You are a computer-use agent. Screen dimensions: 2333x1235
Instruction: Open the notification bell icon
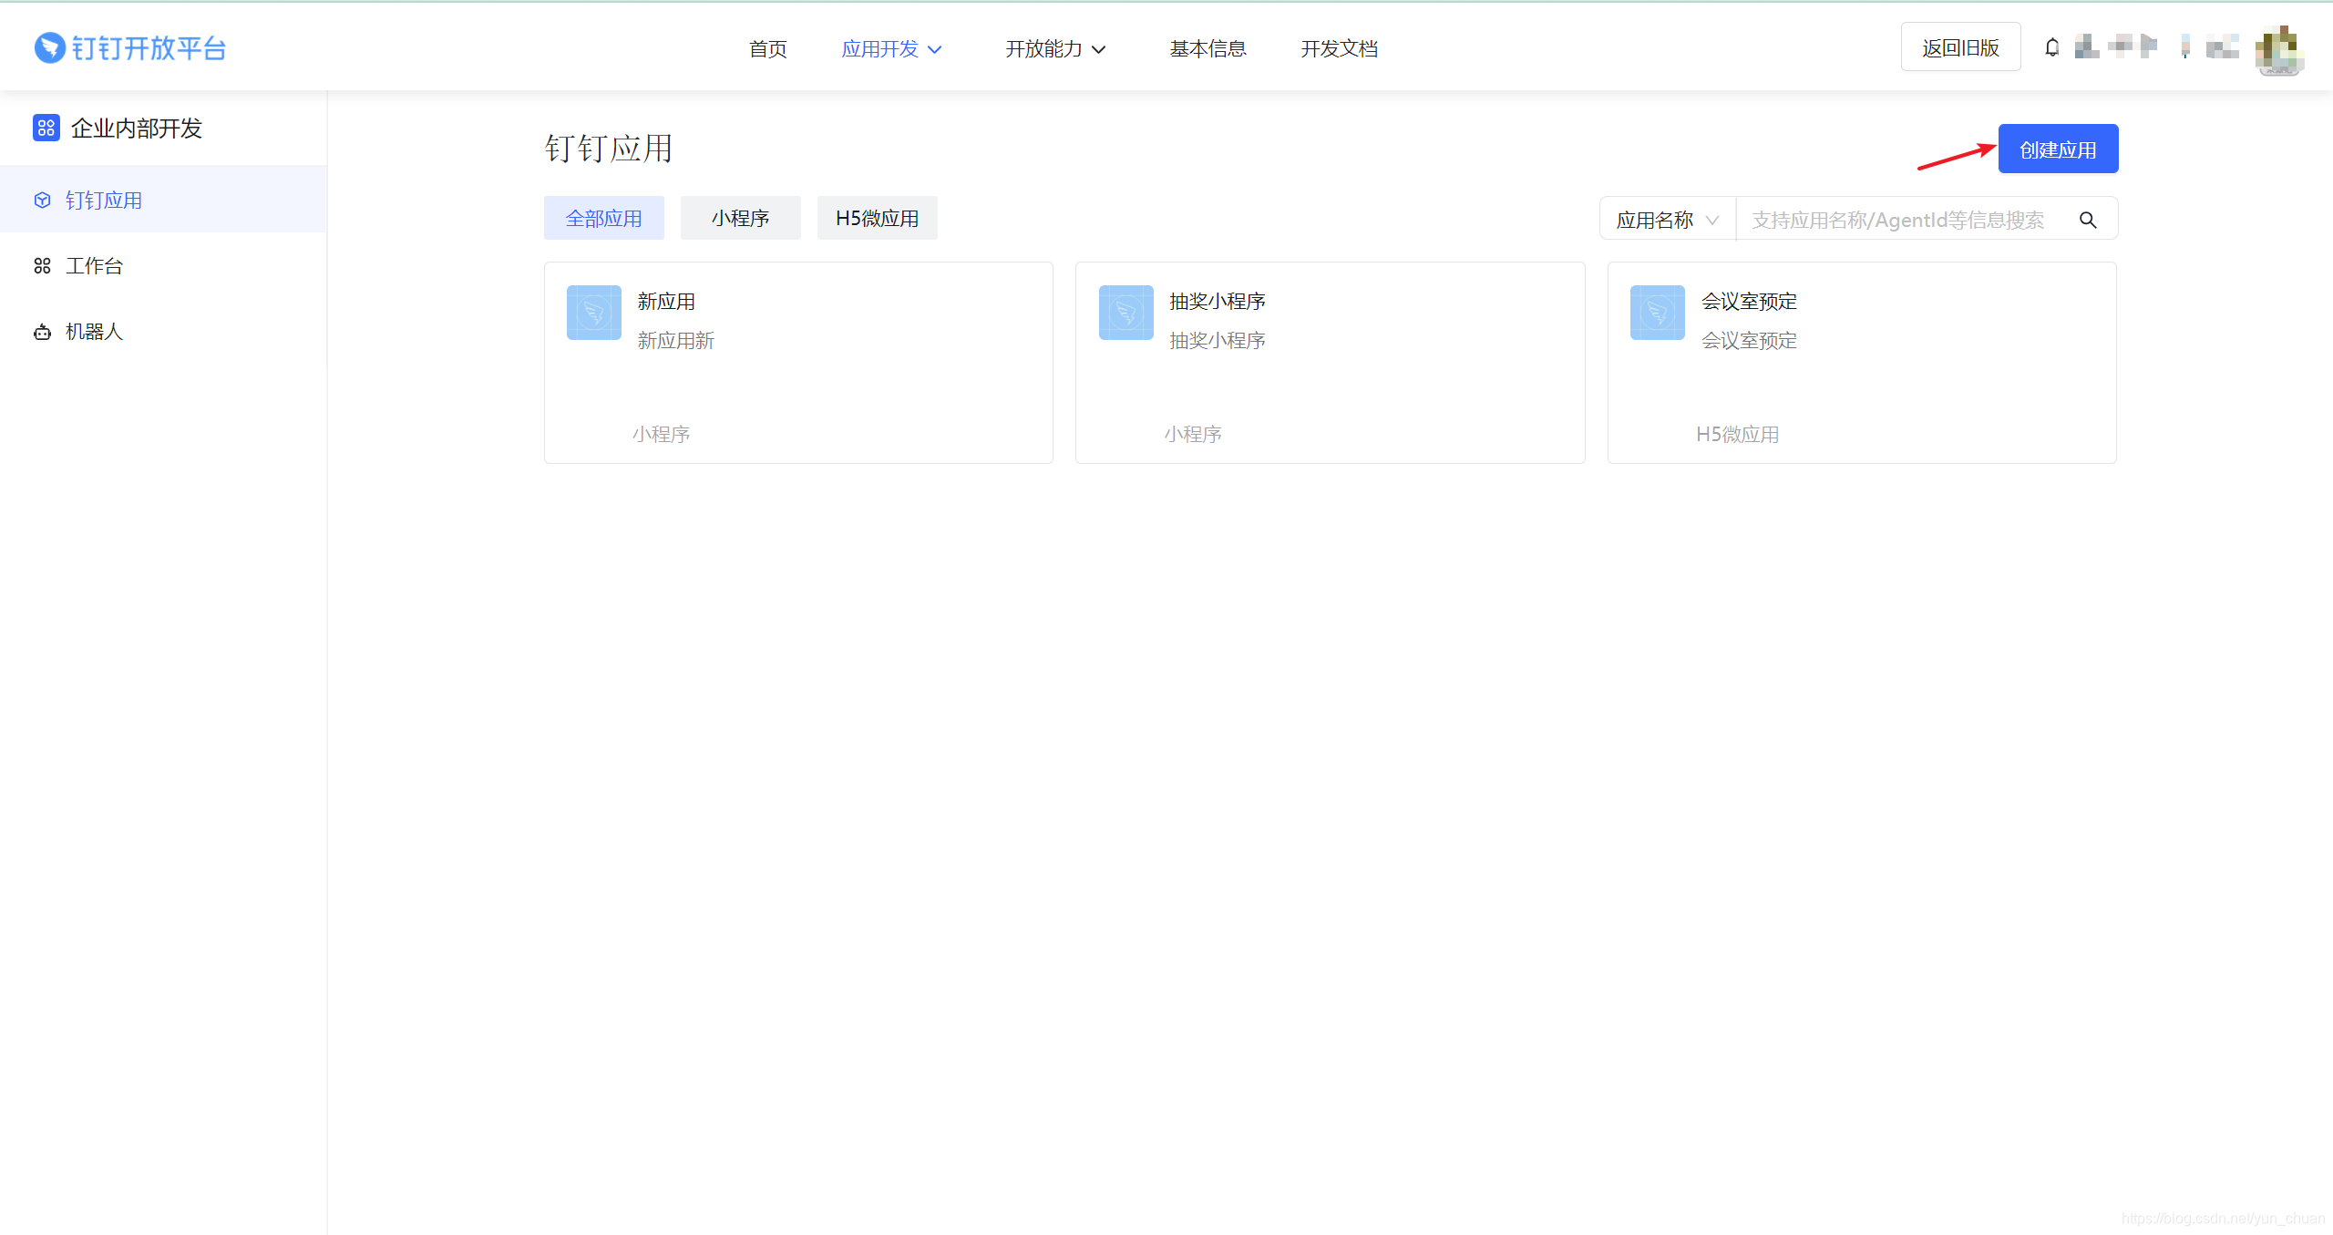pyautogui.click(x=2051, y=47)
